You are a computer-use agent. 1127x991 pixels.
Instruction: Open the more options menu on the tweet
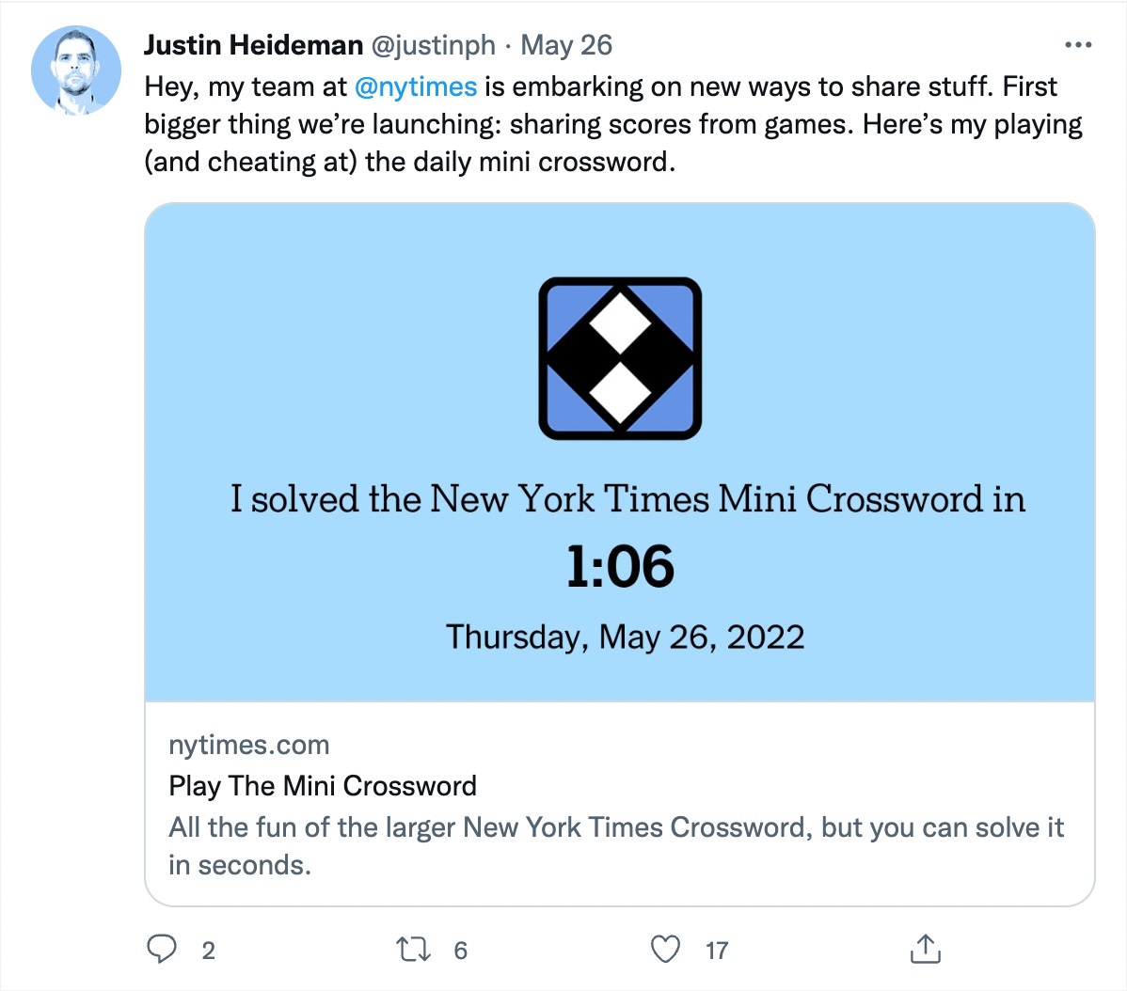point(1080,43)
